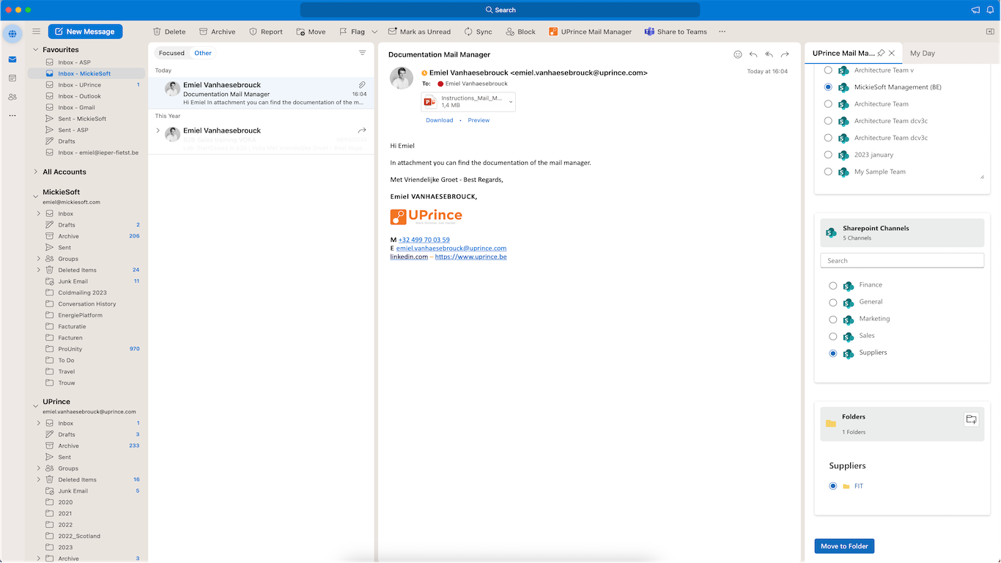Switch to the Focused tab
The width and height of the screenshot is (1001, 563).
click(171, 53)
